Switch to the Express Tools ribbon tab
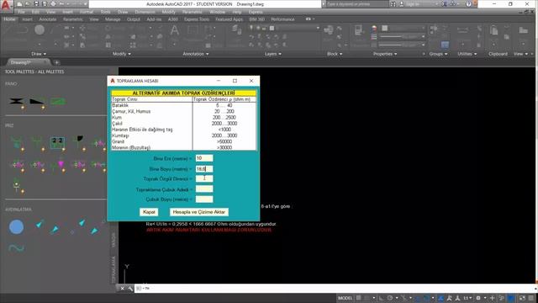 (x=196, y=19)
